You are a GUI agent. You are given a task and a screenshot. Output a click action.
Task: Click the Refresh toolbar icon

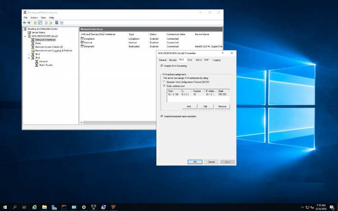(x=46, y=23)
